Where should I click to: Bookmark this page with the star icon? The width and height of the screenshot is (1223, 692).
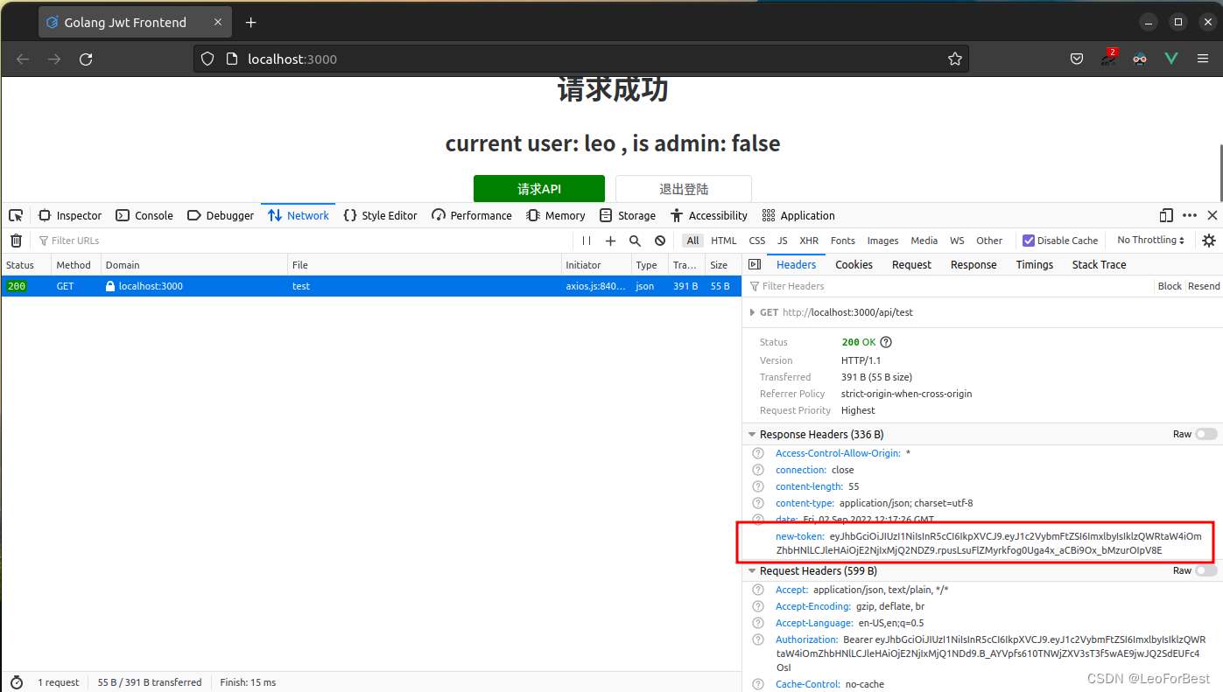pos(954,59)
